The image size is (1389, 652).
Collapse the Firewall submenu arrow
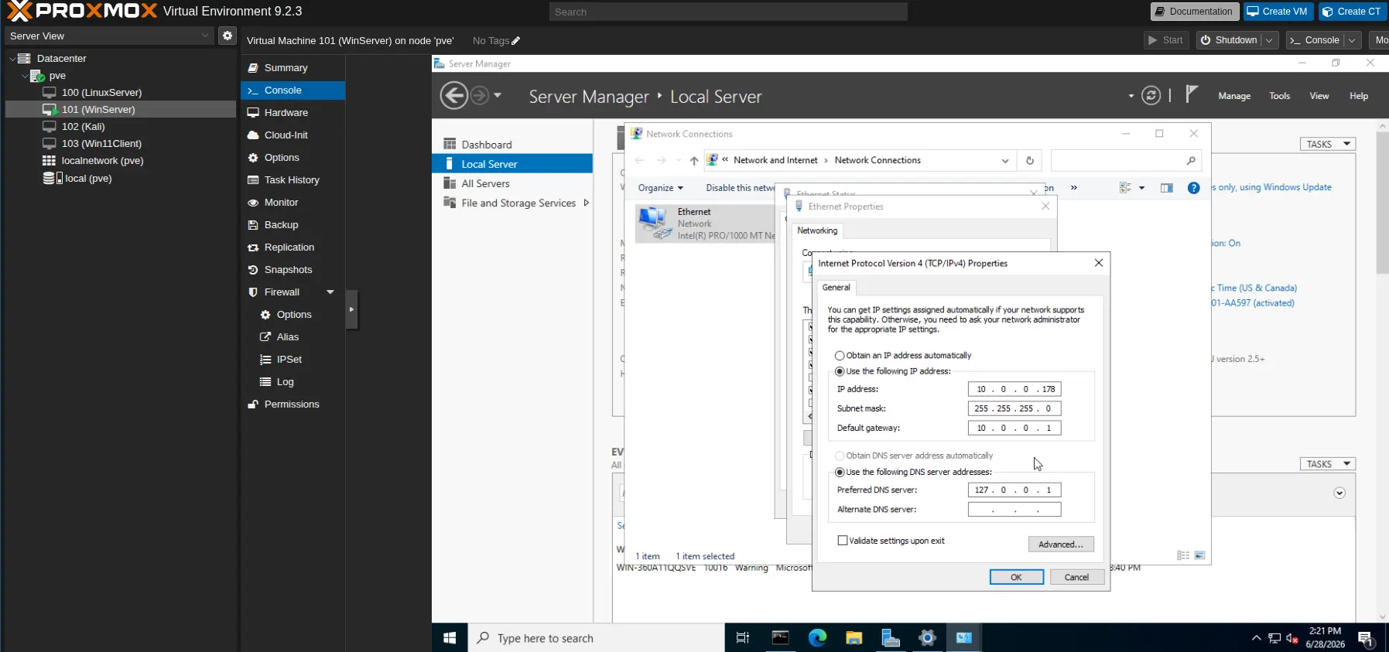point(330,292)
